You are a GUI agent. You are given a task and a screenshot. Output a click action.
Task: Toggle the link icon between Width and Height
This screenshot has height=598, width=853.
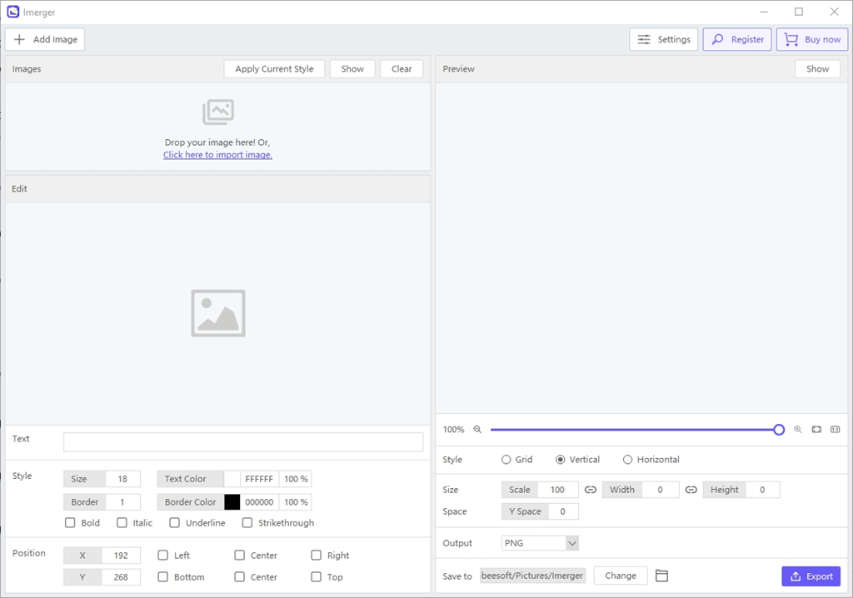[x=691, y=490]
